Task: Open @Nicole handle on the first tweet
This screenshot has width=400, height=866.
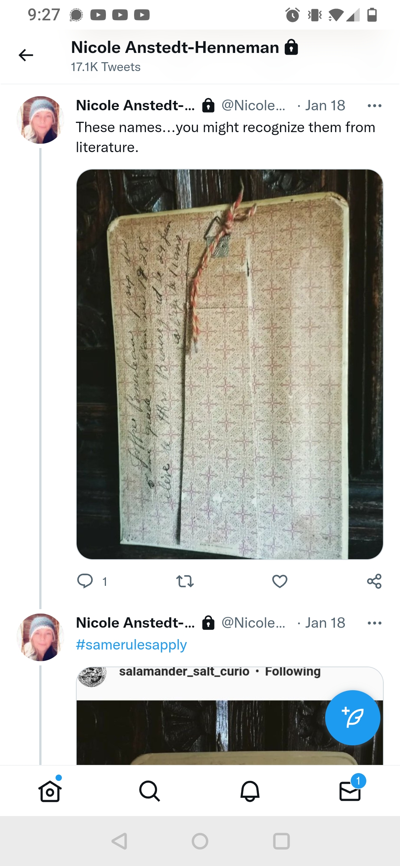Action: pos(253,105)
